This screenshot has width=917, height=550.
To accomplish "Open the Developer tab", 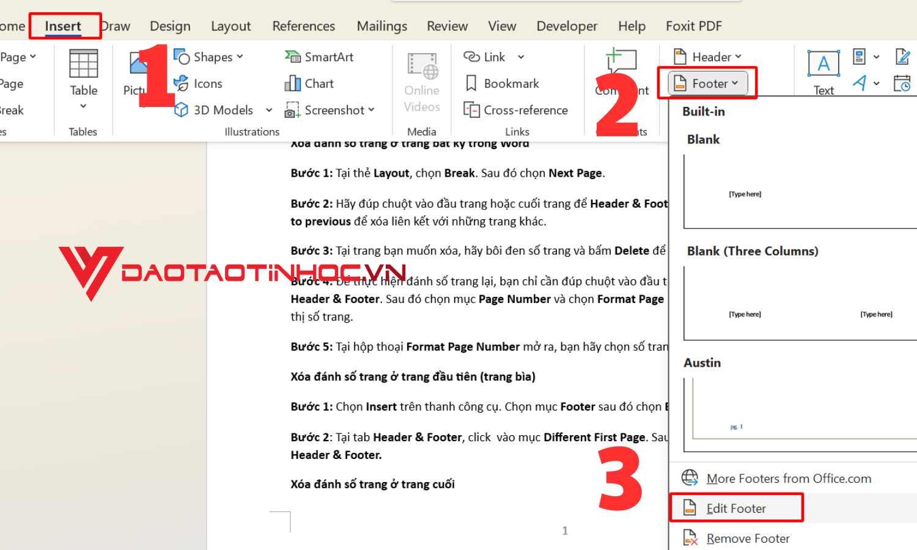I will (x=567, y=26).
